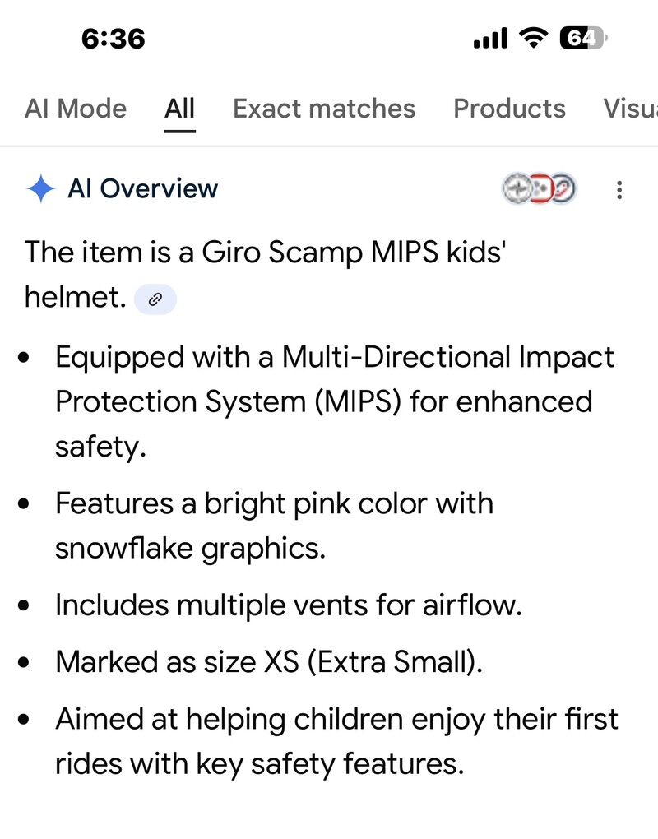Open the Exact matches tab
The image size is (658, 839).
(324, 109)
